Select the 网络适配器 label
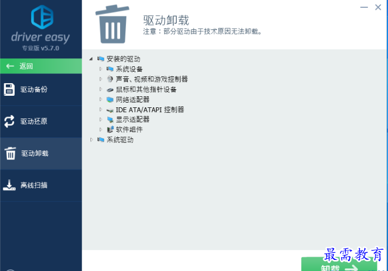Screen dimensions: 388x271 point(133,99)
